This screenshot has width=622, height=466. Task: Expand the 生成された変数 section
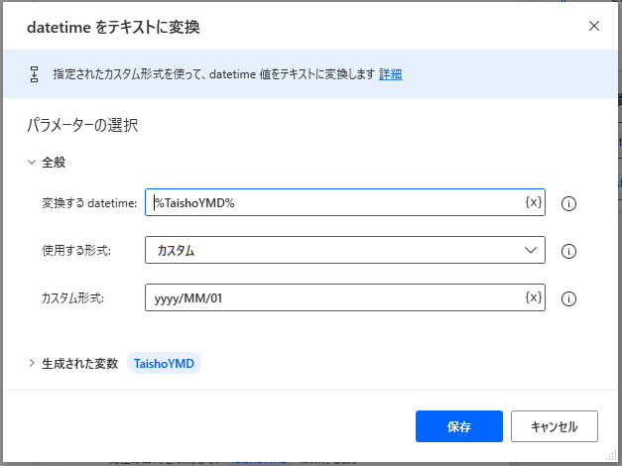(x=33, y=364)
